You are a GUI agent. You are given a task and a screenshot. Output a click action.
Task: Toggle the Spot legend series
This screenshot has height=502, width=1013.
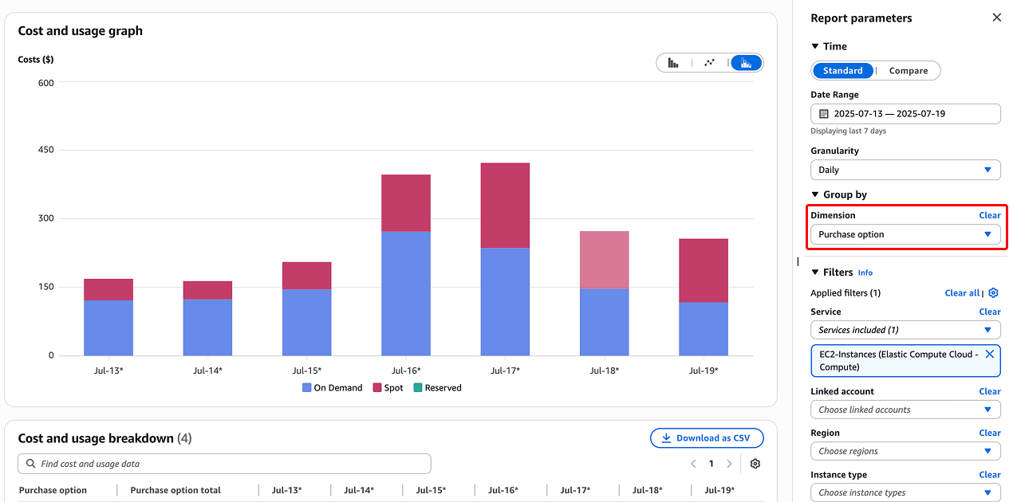[x=388, y=388]
